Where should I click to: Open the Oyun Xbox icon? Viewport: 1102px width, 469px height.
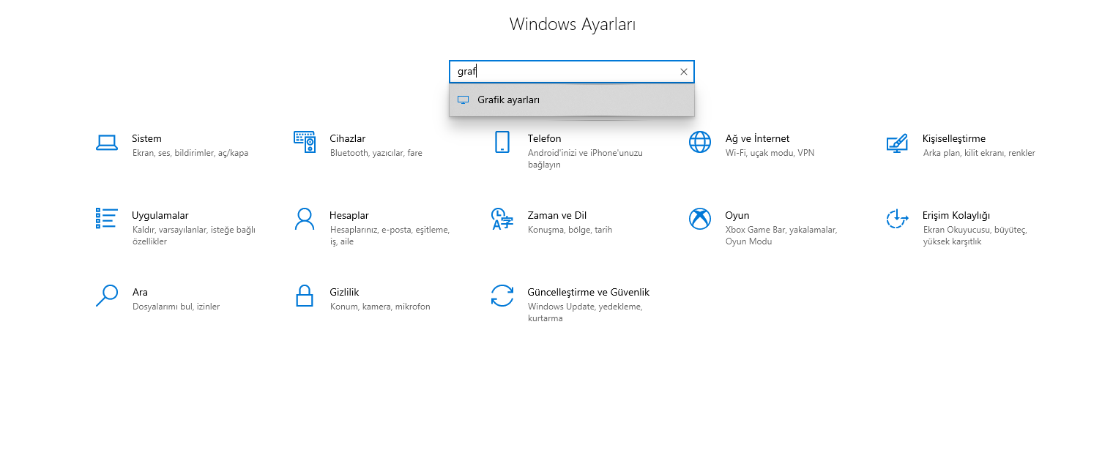coord(700,219)
